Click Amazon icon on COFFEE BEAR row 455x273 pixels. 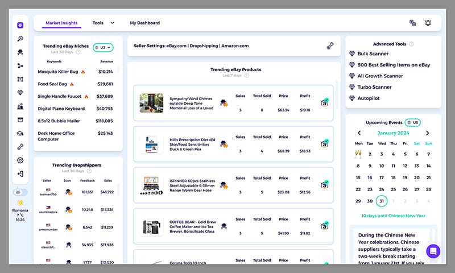tap(324, 226)
